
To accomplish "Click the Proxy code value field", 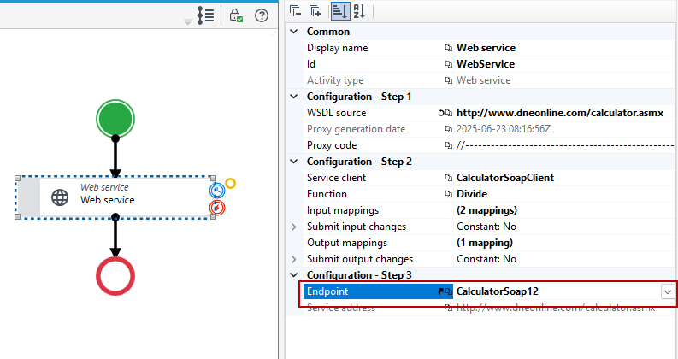I will tap(565, 145).
